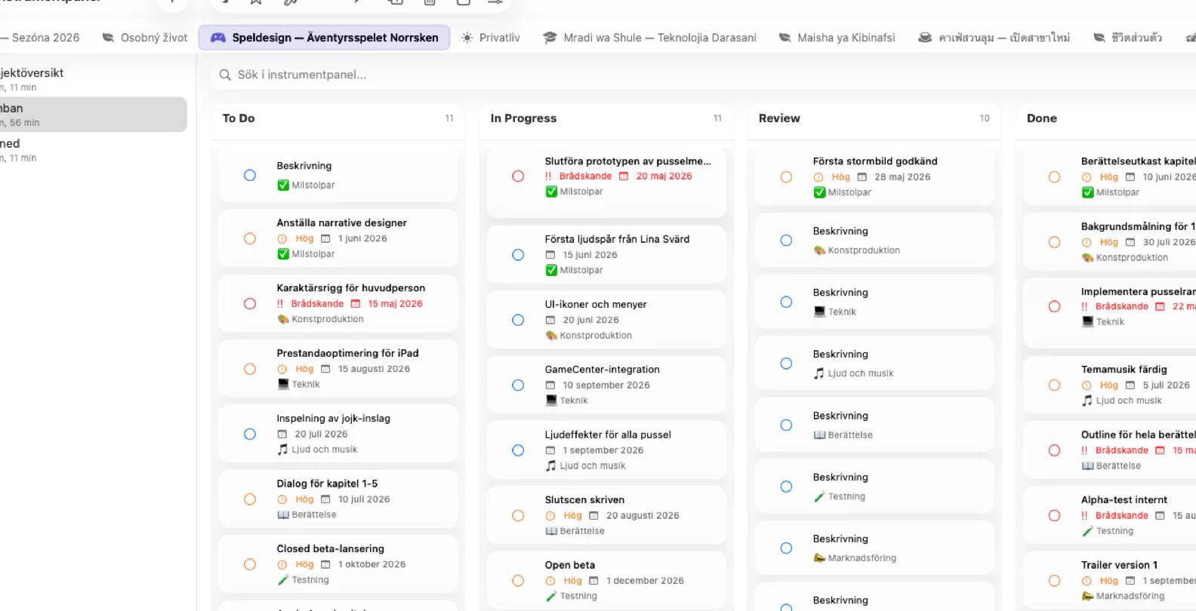Select the sidebar item showing 56 min
The image size is (1196, 611).
(x=94, y=115)
